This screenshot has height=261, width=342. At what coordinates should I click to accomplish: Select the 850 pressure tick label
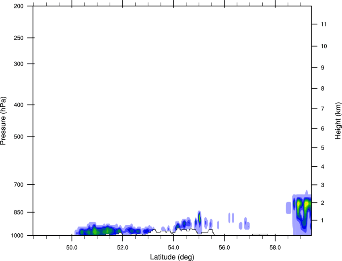[x=19, y=212]
